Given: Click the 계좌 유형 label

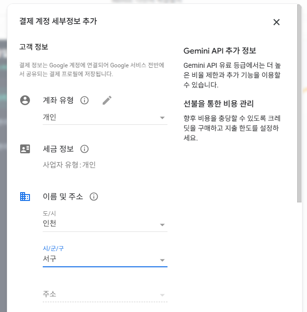Looking at the screenshot, I should (58, 100).
